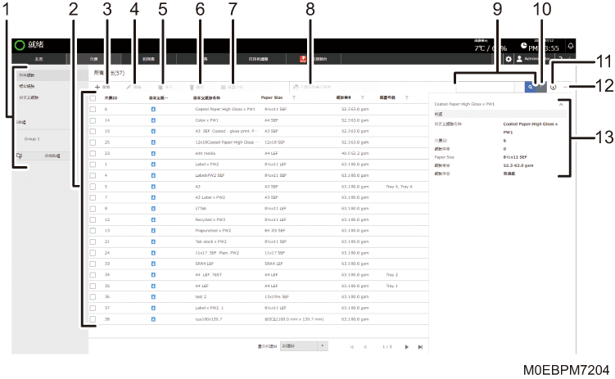Select Group 1 in the sidebar
The image size is (615, 379).
click(32, 138)
